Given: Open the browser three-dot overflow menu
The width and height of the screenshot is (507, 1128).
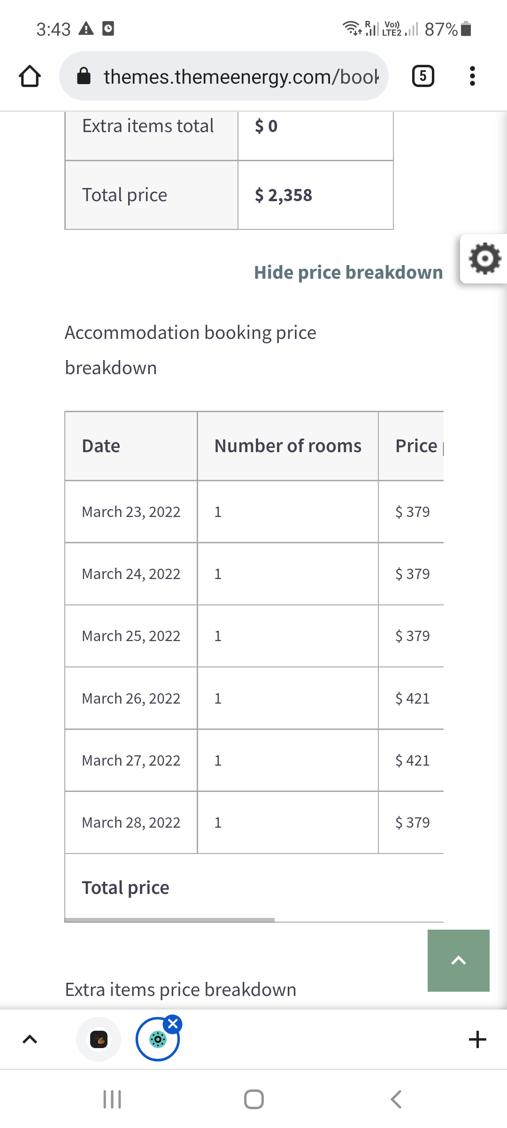Looking at the screenshot, I should [472, 76].
